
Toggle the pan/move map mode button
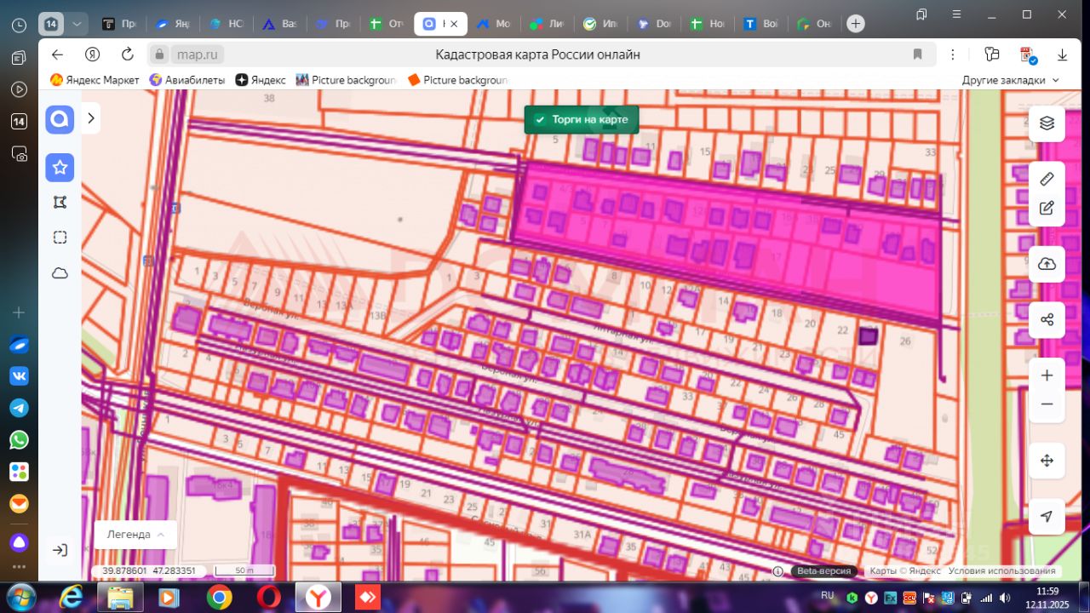click(x=1047, y=461)
